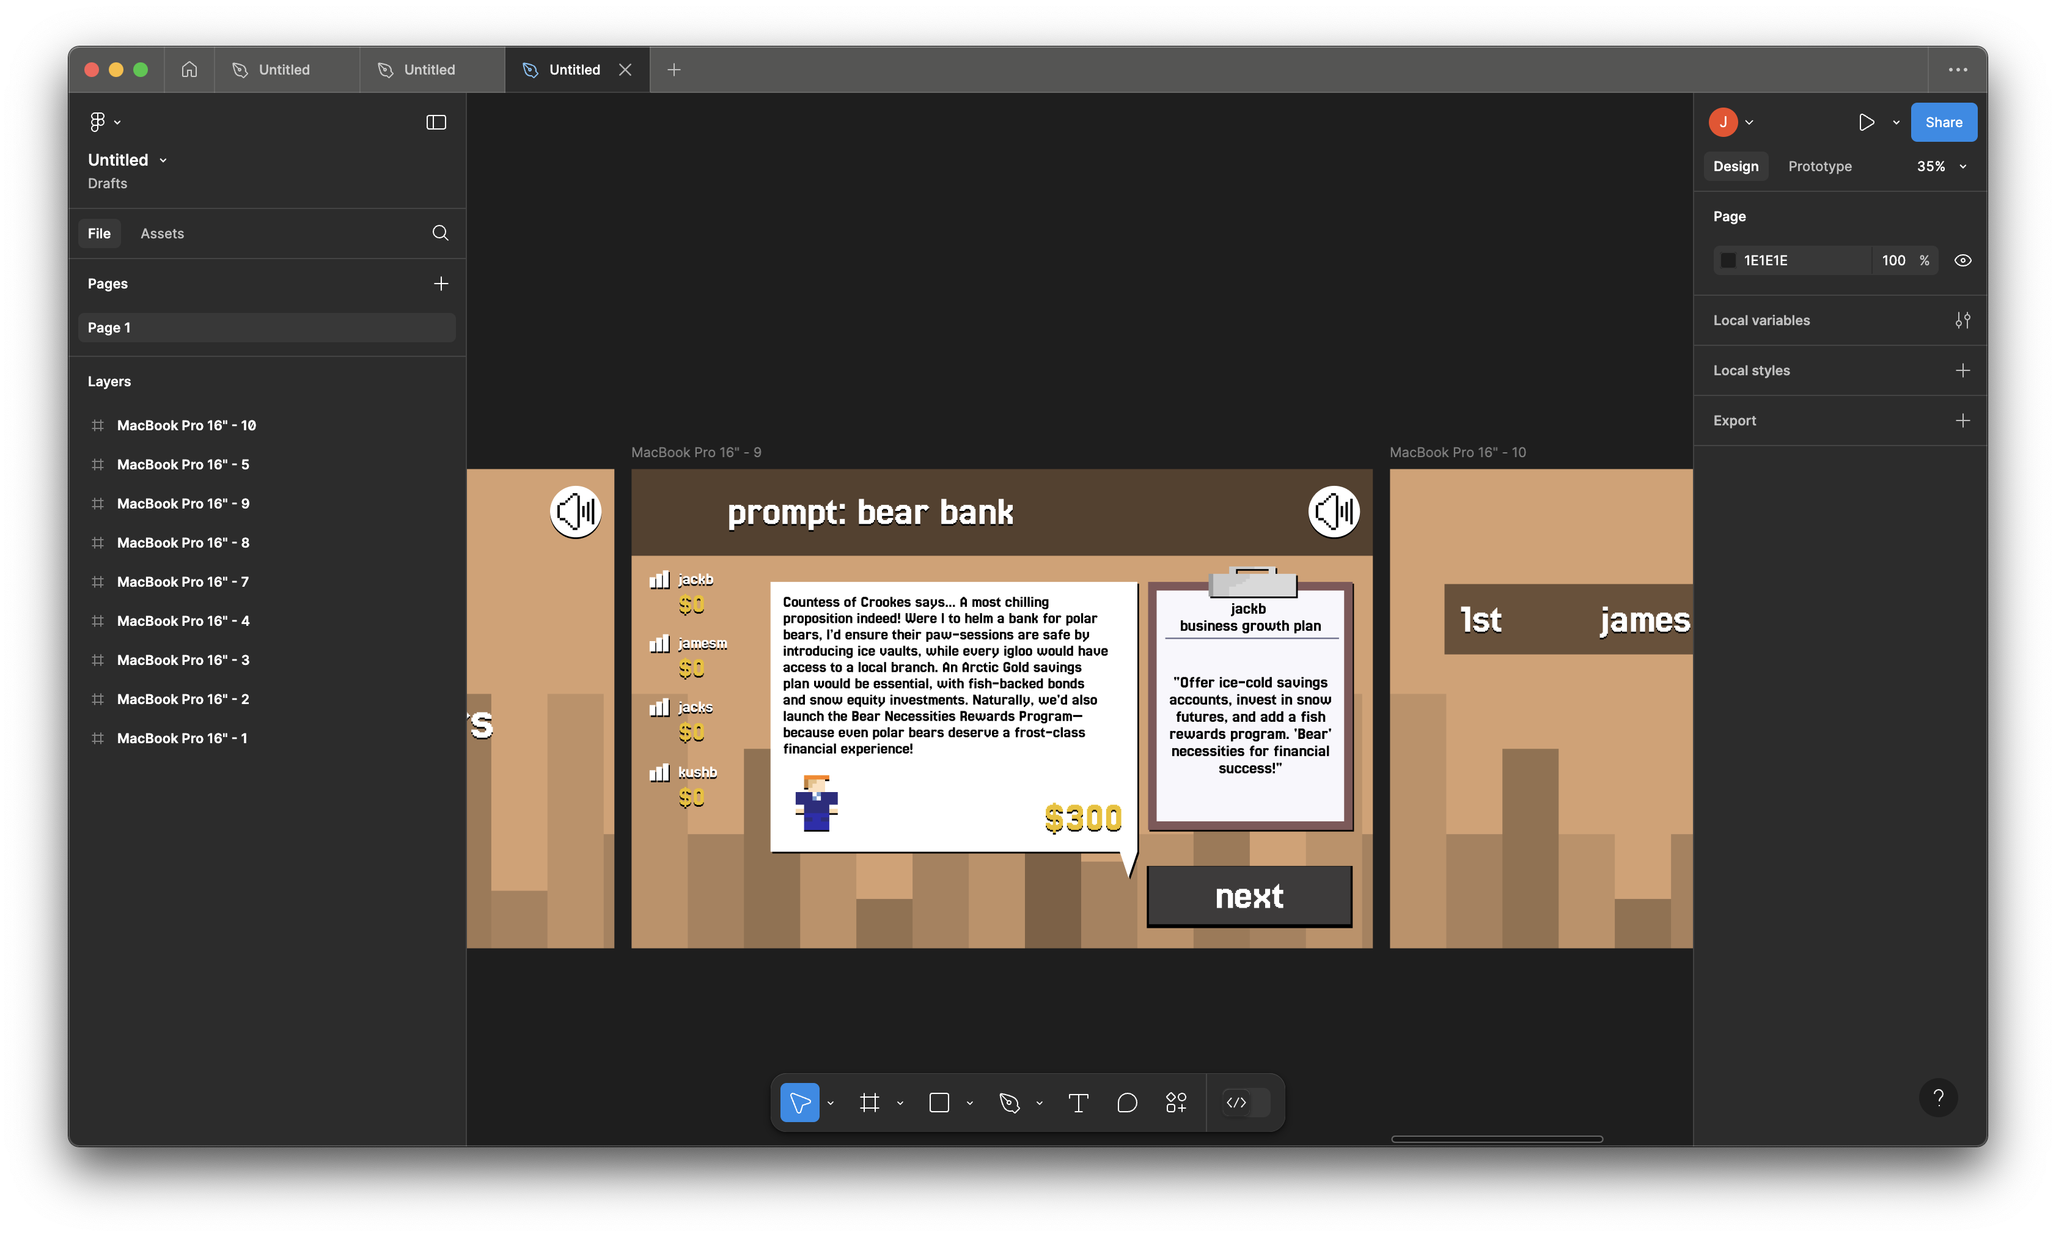2056x1237 pixels.
Task: Select the Frame tool
Action: [869, 1103]
